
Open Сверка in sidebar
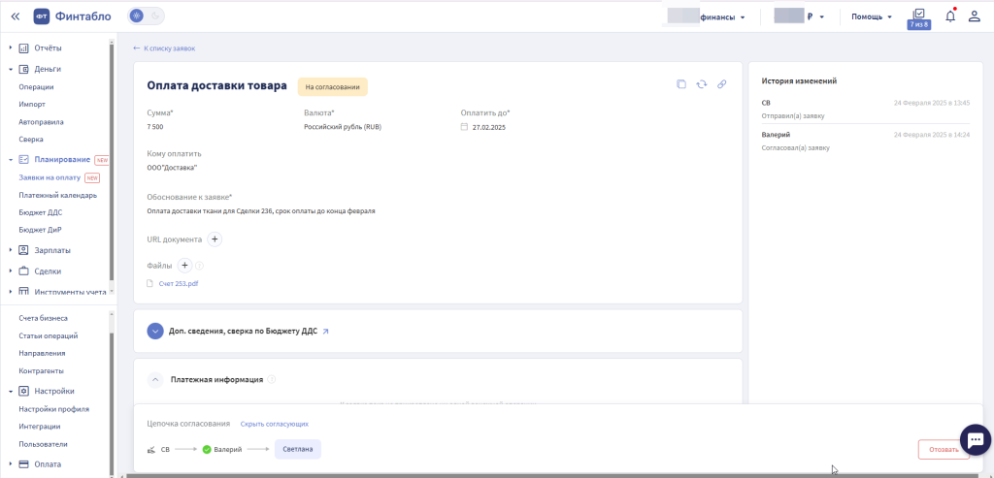click(31, 139)
